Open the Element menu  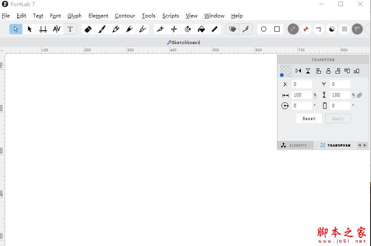[98, 16]
